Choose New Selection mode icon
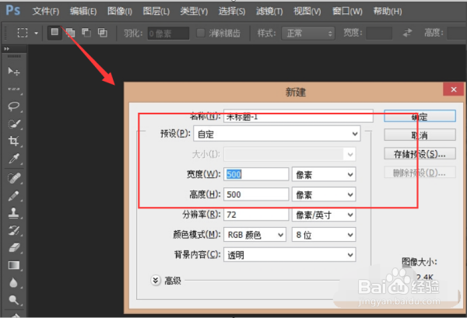Screen dimensions: 467x318 pos(54,33)
